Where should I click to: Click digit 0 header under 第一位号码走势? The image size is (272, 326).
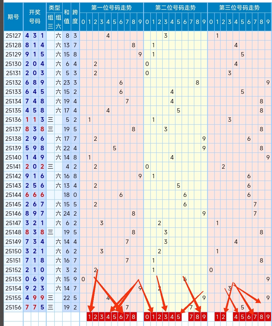pyautogui.click(x=83, y=22)
